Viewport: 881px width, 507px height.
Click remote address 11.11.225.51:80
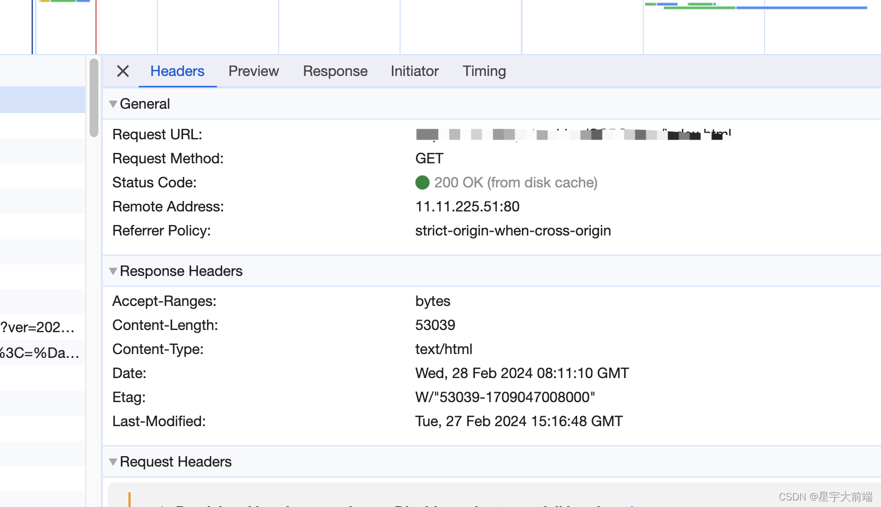[467, 207]
